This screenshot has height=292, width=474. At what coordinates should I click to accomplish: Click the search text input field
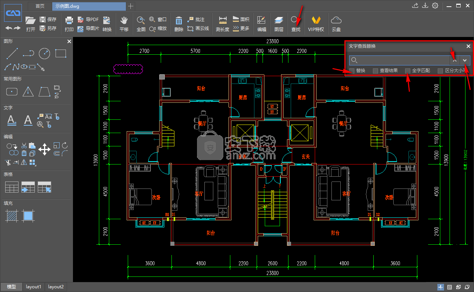tap(400, 60)
